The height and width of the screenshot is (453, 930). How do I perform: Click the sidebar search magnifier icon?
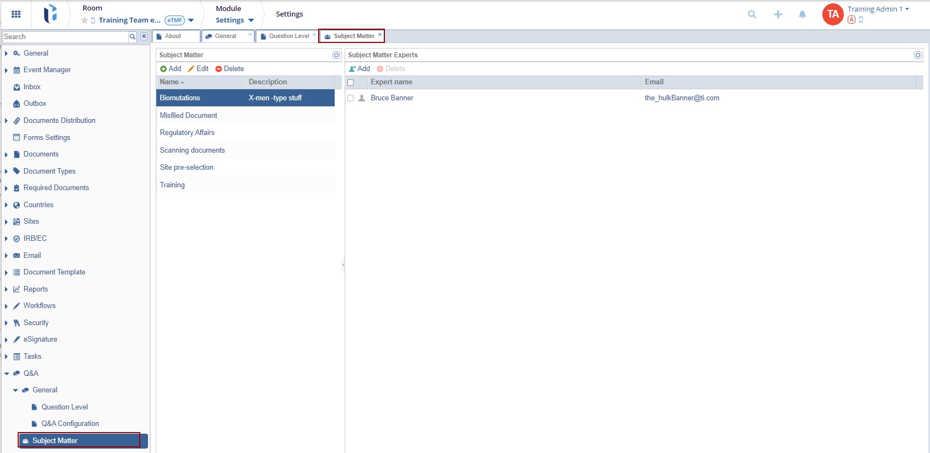[133, 37]
